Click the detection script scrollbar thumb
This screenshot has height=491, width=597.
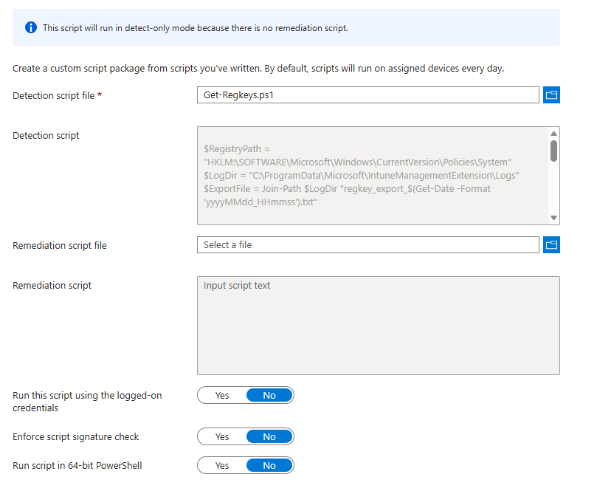coord(553,150)
